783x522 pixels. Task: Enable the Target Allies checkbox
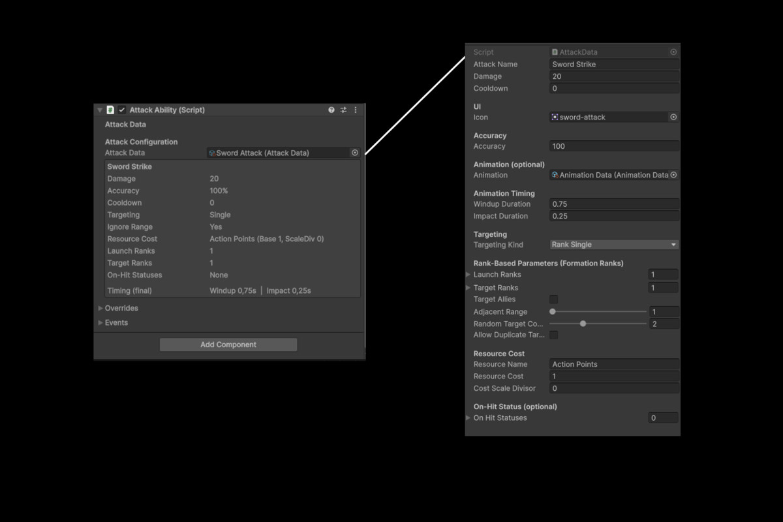[554, 299]
